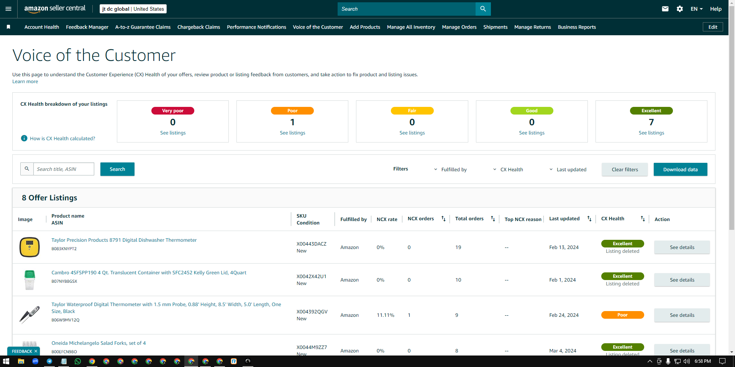735x367 pixels.
Task: Select Voice of the Customer nav item
Action: (x=318, y=27)
